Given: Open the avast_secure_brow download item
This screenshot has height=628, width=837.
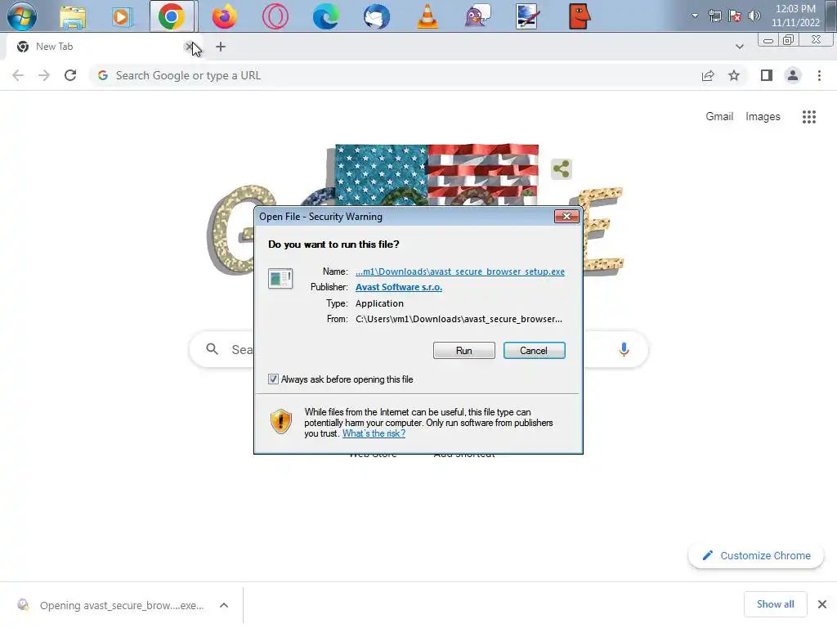Looking at the screenshot, I should (112, 605).
